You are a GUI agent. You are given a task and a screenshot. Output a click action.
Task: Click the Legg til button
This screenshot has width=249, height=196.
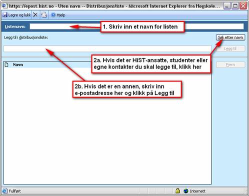230,48
